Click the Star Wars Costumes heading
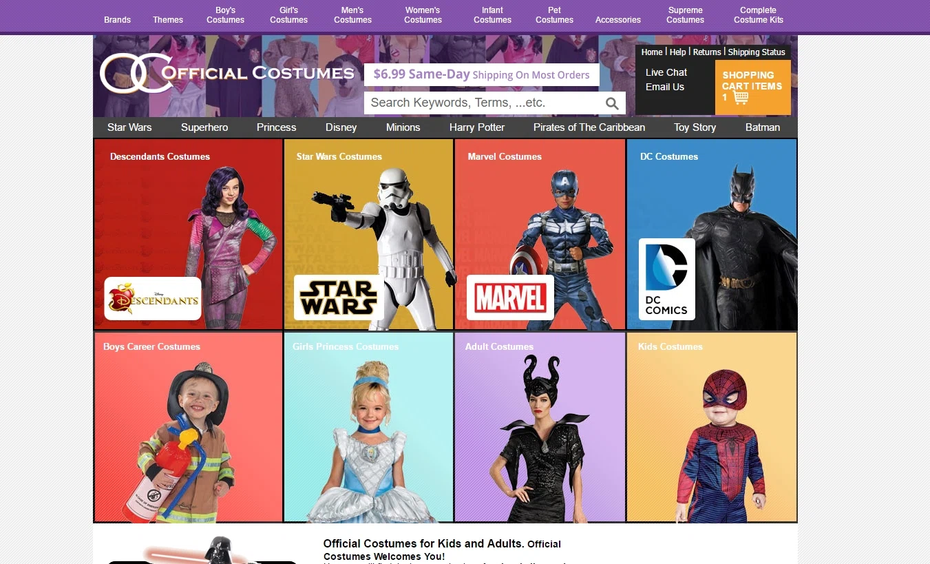 click(339, 157)
